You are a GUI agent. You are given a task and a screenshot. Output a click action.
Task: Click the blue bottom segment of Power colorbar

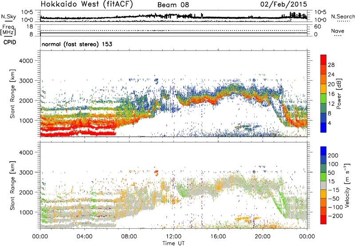coord(323,128)
